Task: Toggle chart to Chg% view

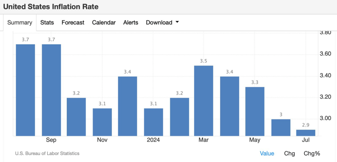Action: (312, 153)
